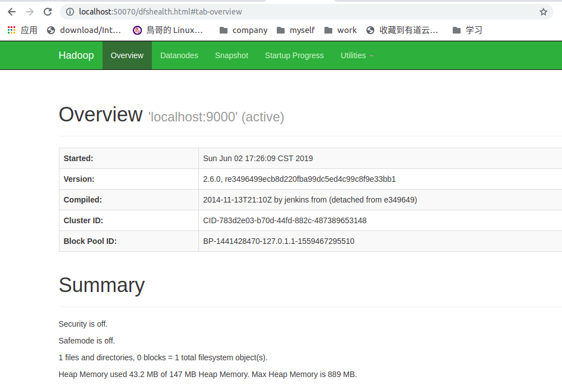This screenshot has height=386, width=562.
Task: Click the 'Block Pool ID:' row label
Action: 90,242
